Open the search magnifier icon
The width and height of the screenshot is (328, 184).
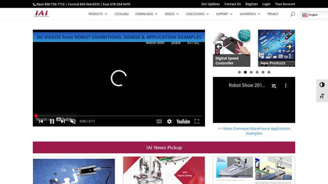(293, 14)
